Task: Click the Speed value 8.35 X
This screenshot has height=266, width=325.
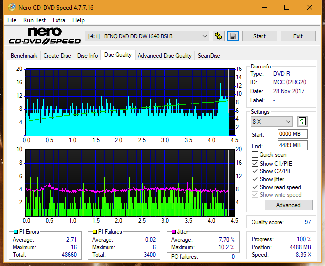Action: (303, 255)
